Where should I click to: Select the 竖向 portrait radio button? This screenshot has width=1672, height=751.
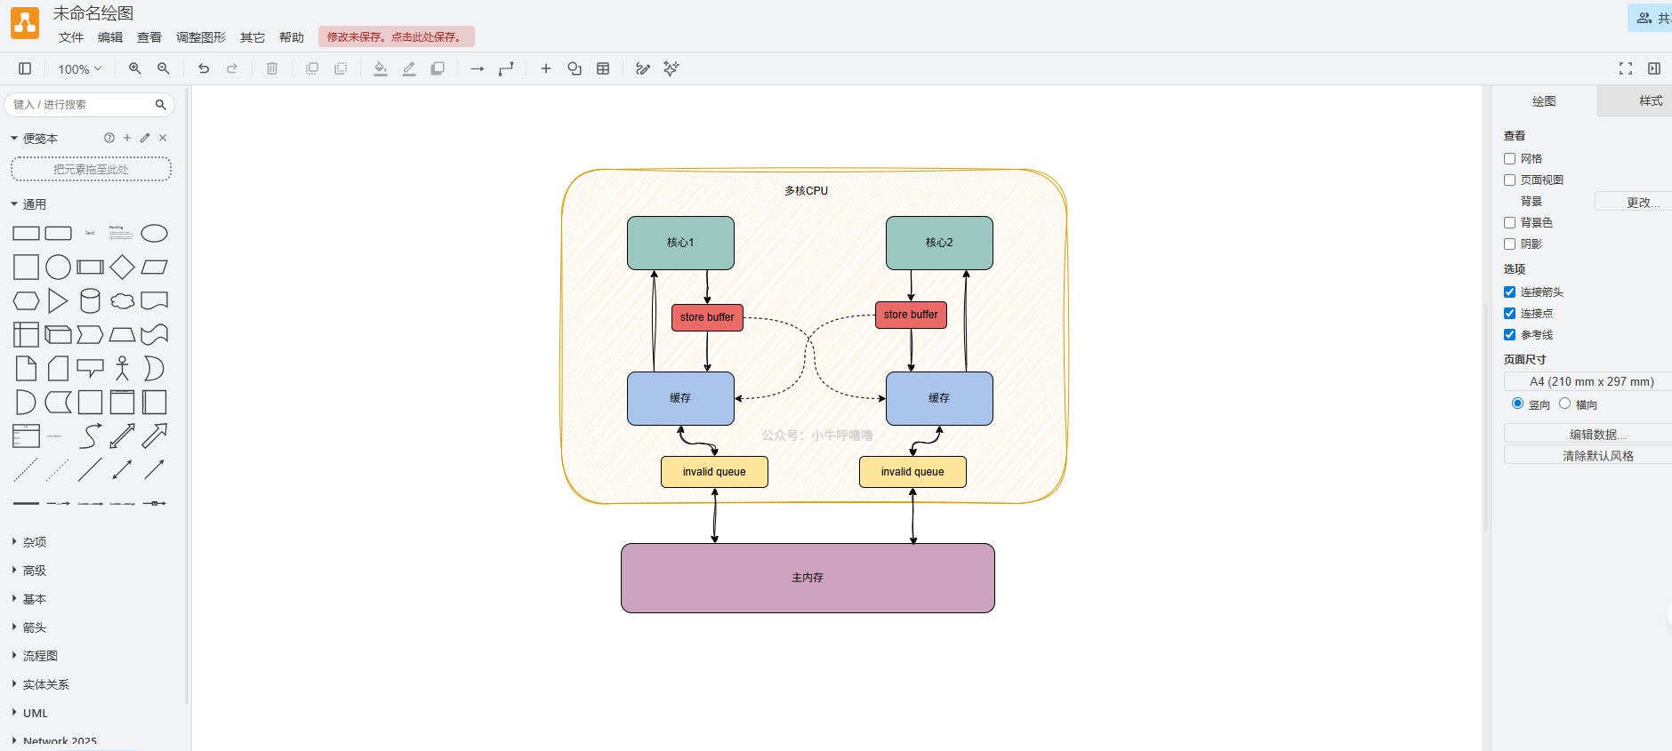(x=1517, y=403)
